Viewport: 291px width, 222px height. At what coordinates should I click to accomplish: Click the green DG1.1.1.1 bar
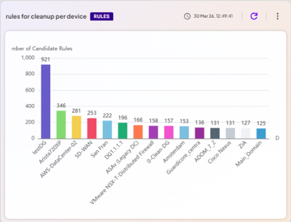[123, 130]
